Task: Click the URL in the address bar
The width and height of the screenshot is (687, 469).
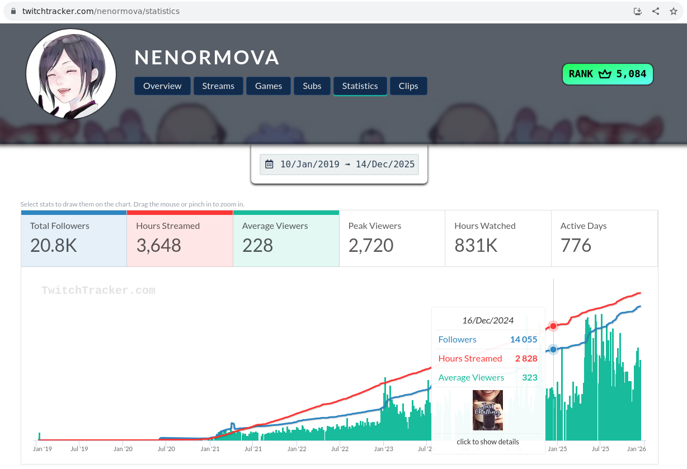Action: click(x=101, y=11)
